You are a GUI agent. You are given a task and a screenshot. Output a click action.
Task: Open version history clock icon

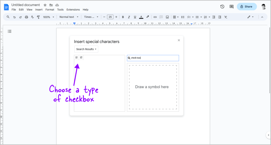pyautogui.click(x=222, y=7)
